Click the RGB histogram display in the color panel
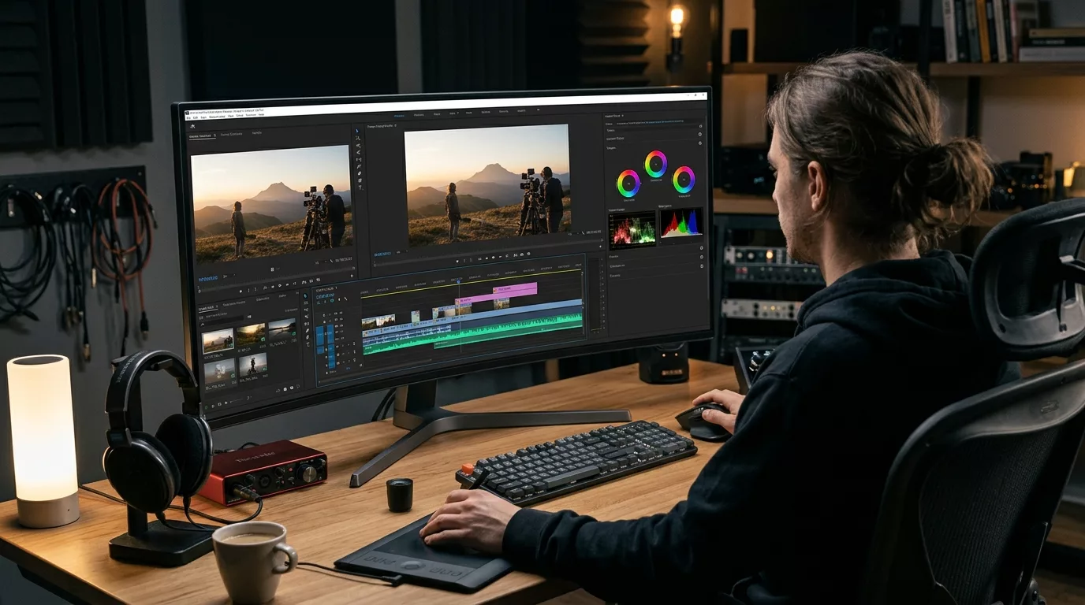This screenshot has width=1085, height=605. click(680, 225)
